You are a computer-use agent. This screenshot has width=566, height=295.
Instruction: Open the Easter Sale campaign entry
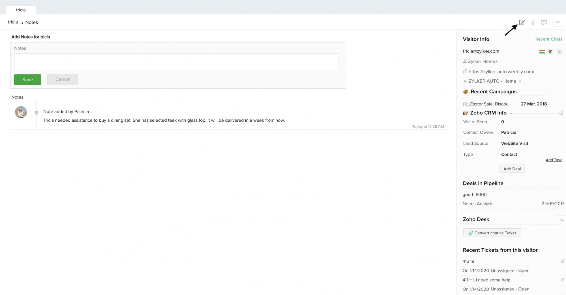(x=491, y=104)
